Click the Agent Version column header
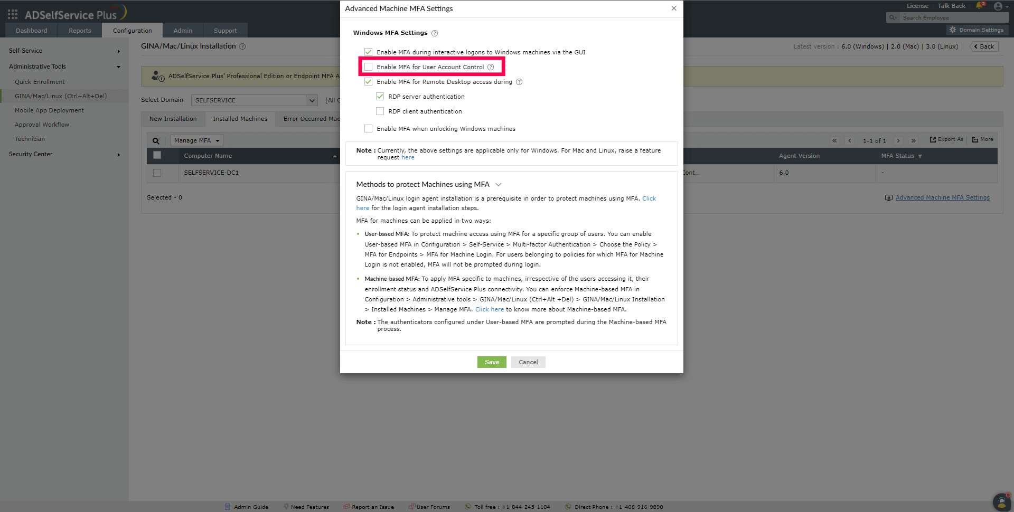This screenshot has height=512, width=1014. 799,156
